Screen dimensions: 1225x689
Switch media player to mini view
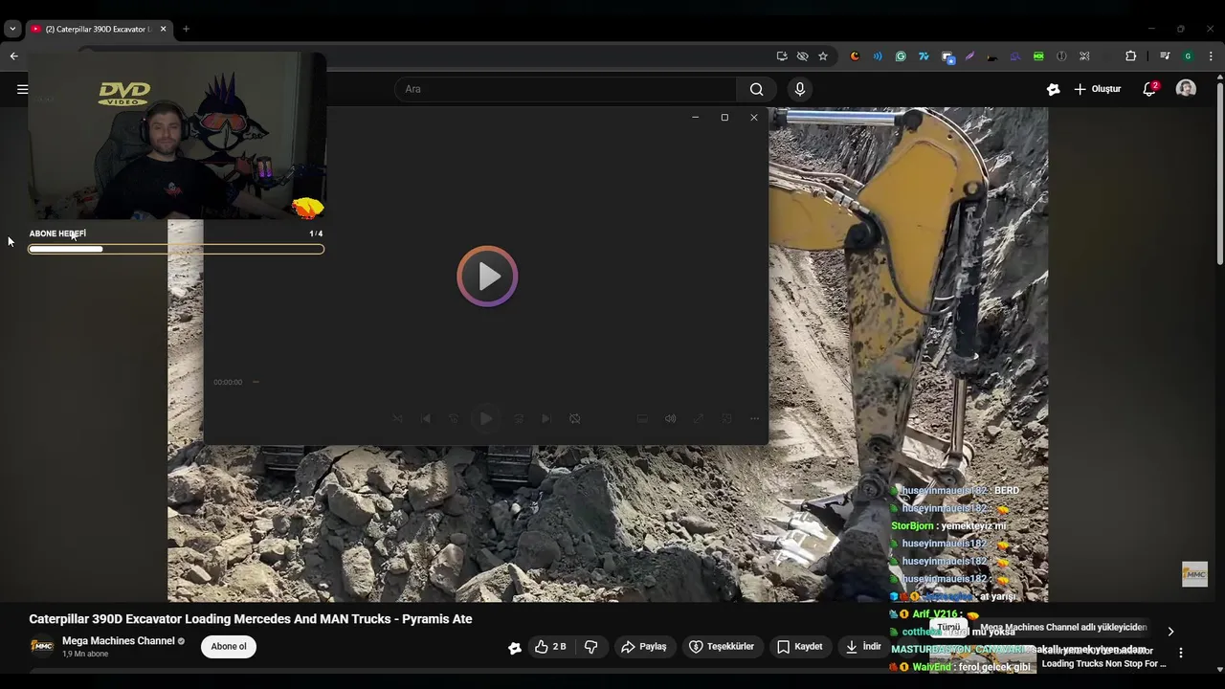coord(726,419)
